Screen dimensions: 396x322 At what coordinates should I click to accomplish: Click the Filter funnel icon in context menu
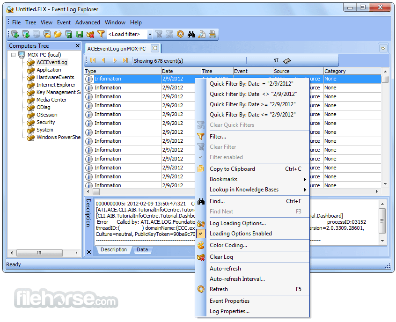click(x=200, y=137)
